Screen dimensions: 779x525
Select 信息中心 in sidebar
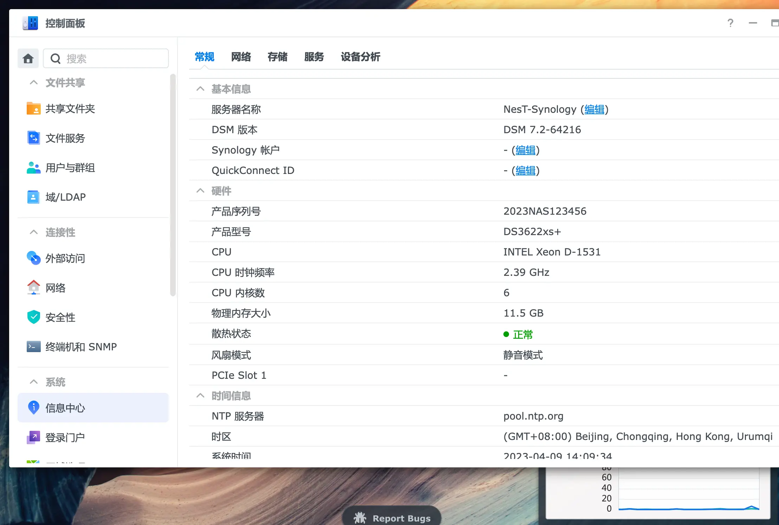click(x=93, y=408)
